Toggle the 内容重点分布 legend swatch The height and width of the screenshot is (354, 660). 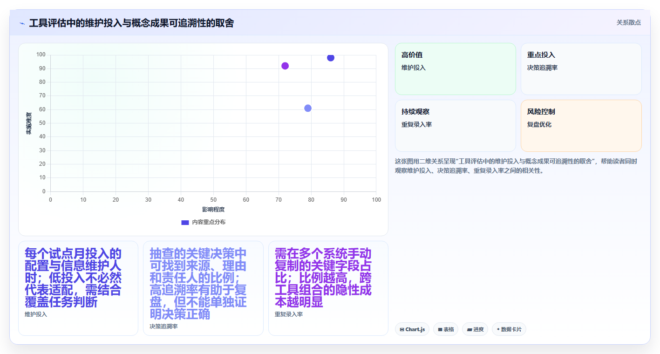point(185,223)
